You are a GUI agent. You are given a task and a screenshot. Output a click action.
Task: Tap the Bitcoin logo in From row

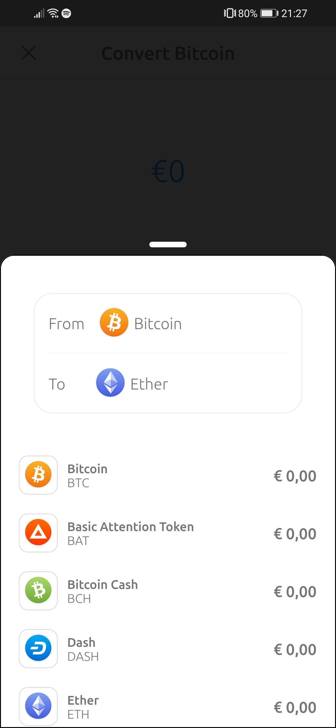114,323
